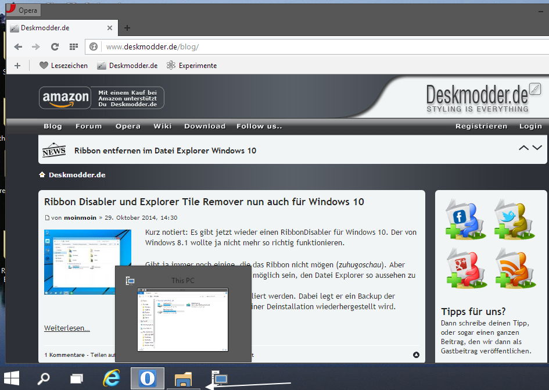
Task: Go forward to the next page
Action: pos(35,46)
